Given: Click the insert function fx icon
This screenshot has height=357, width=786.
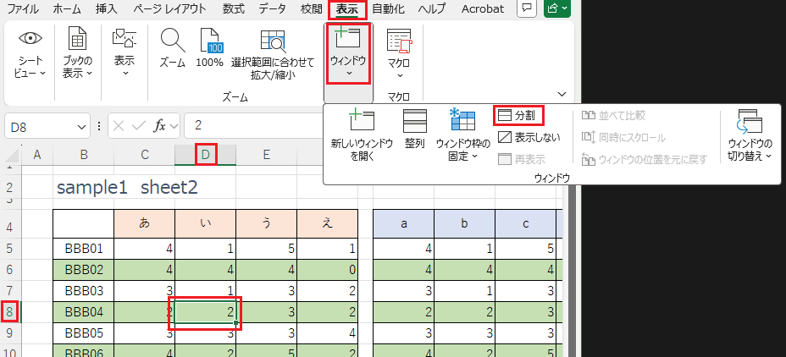Looking at the screenshot, I should click(159, 126).
